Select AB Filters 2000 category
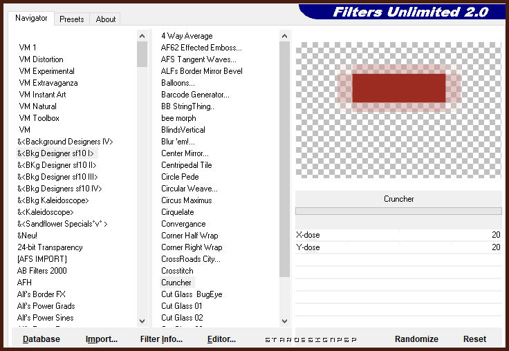Screen dimensions: 509x351 pos(42,271)
